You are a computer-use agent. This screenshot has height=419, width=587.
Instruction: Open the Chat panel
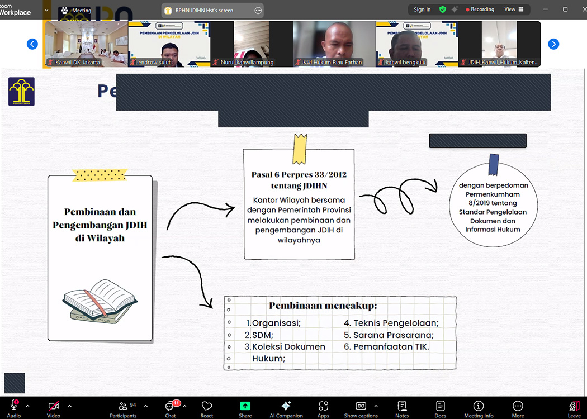pos(170,407)
